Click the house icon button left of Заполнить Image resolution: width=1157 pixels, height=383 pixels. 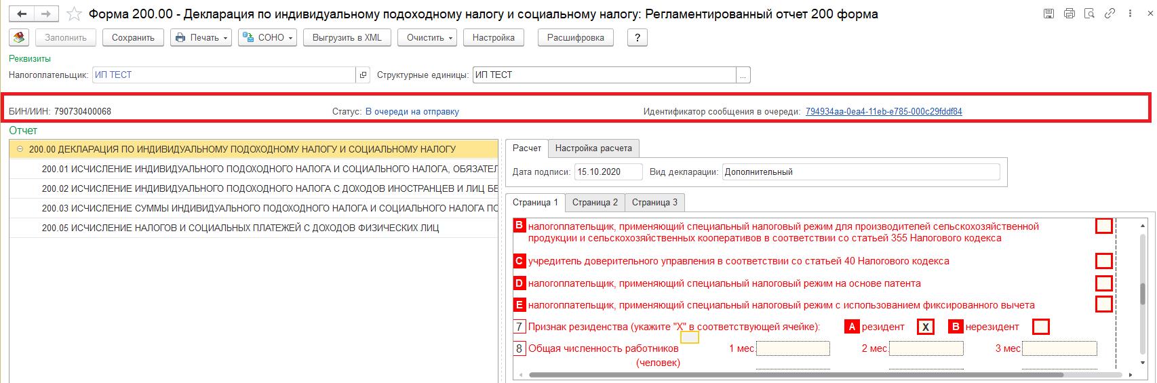click(19, 38)
